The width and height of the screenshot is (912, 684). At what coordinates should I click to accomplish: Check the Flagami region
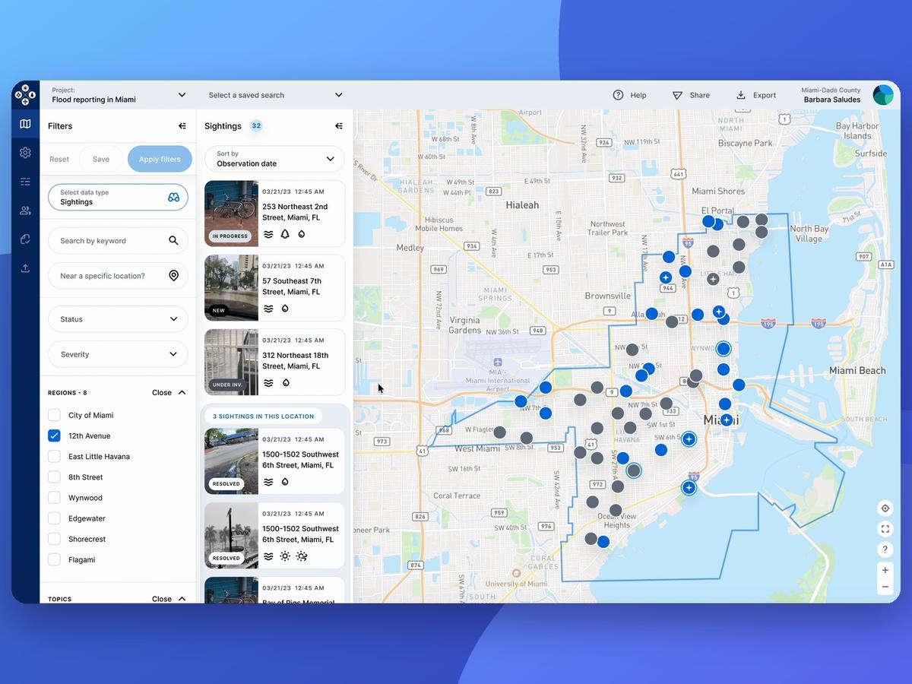(54, 559)
